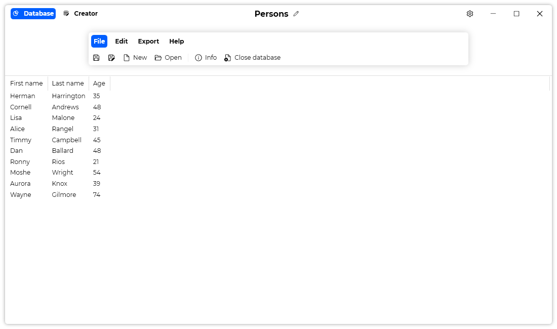This screenshot has height=329, width=557.
Task: Select the cell Malone
Action: coord(63,117)
